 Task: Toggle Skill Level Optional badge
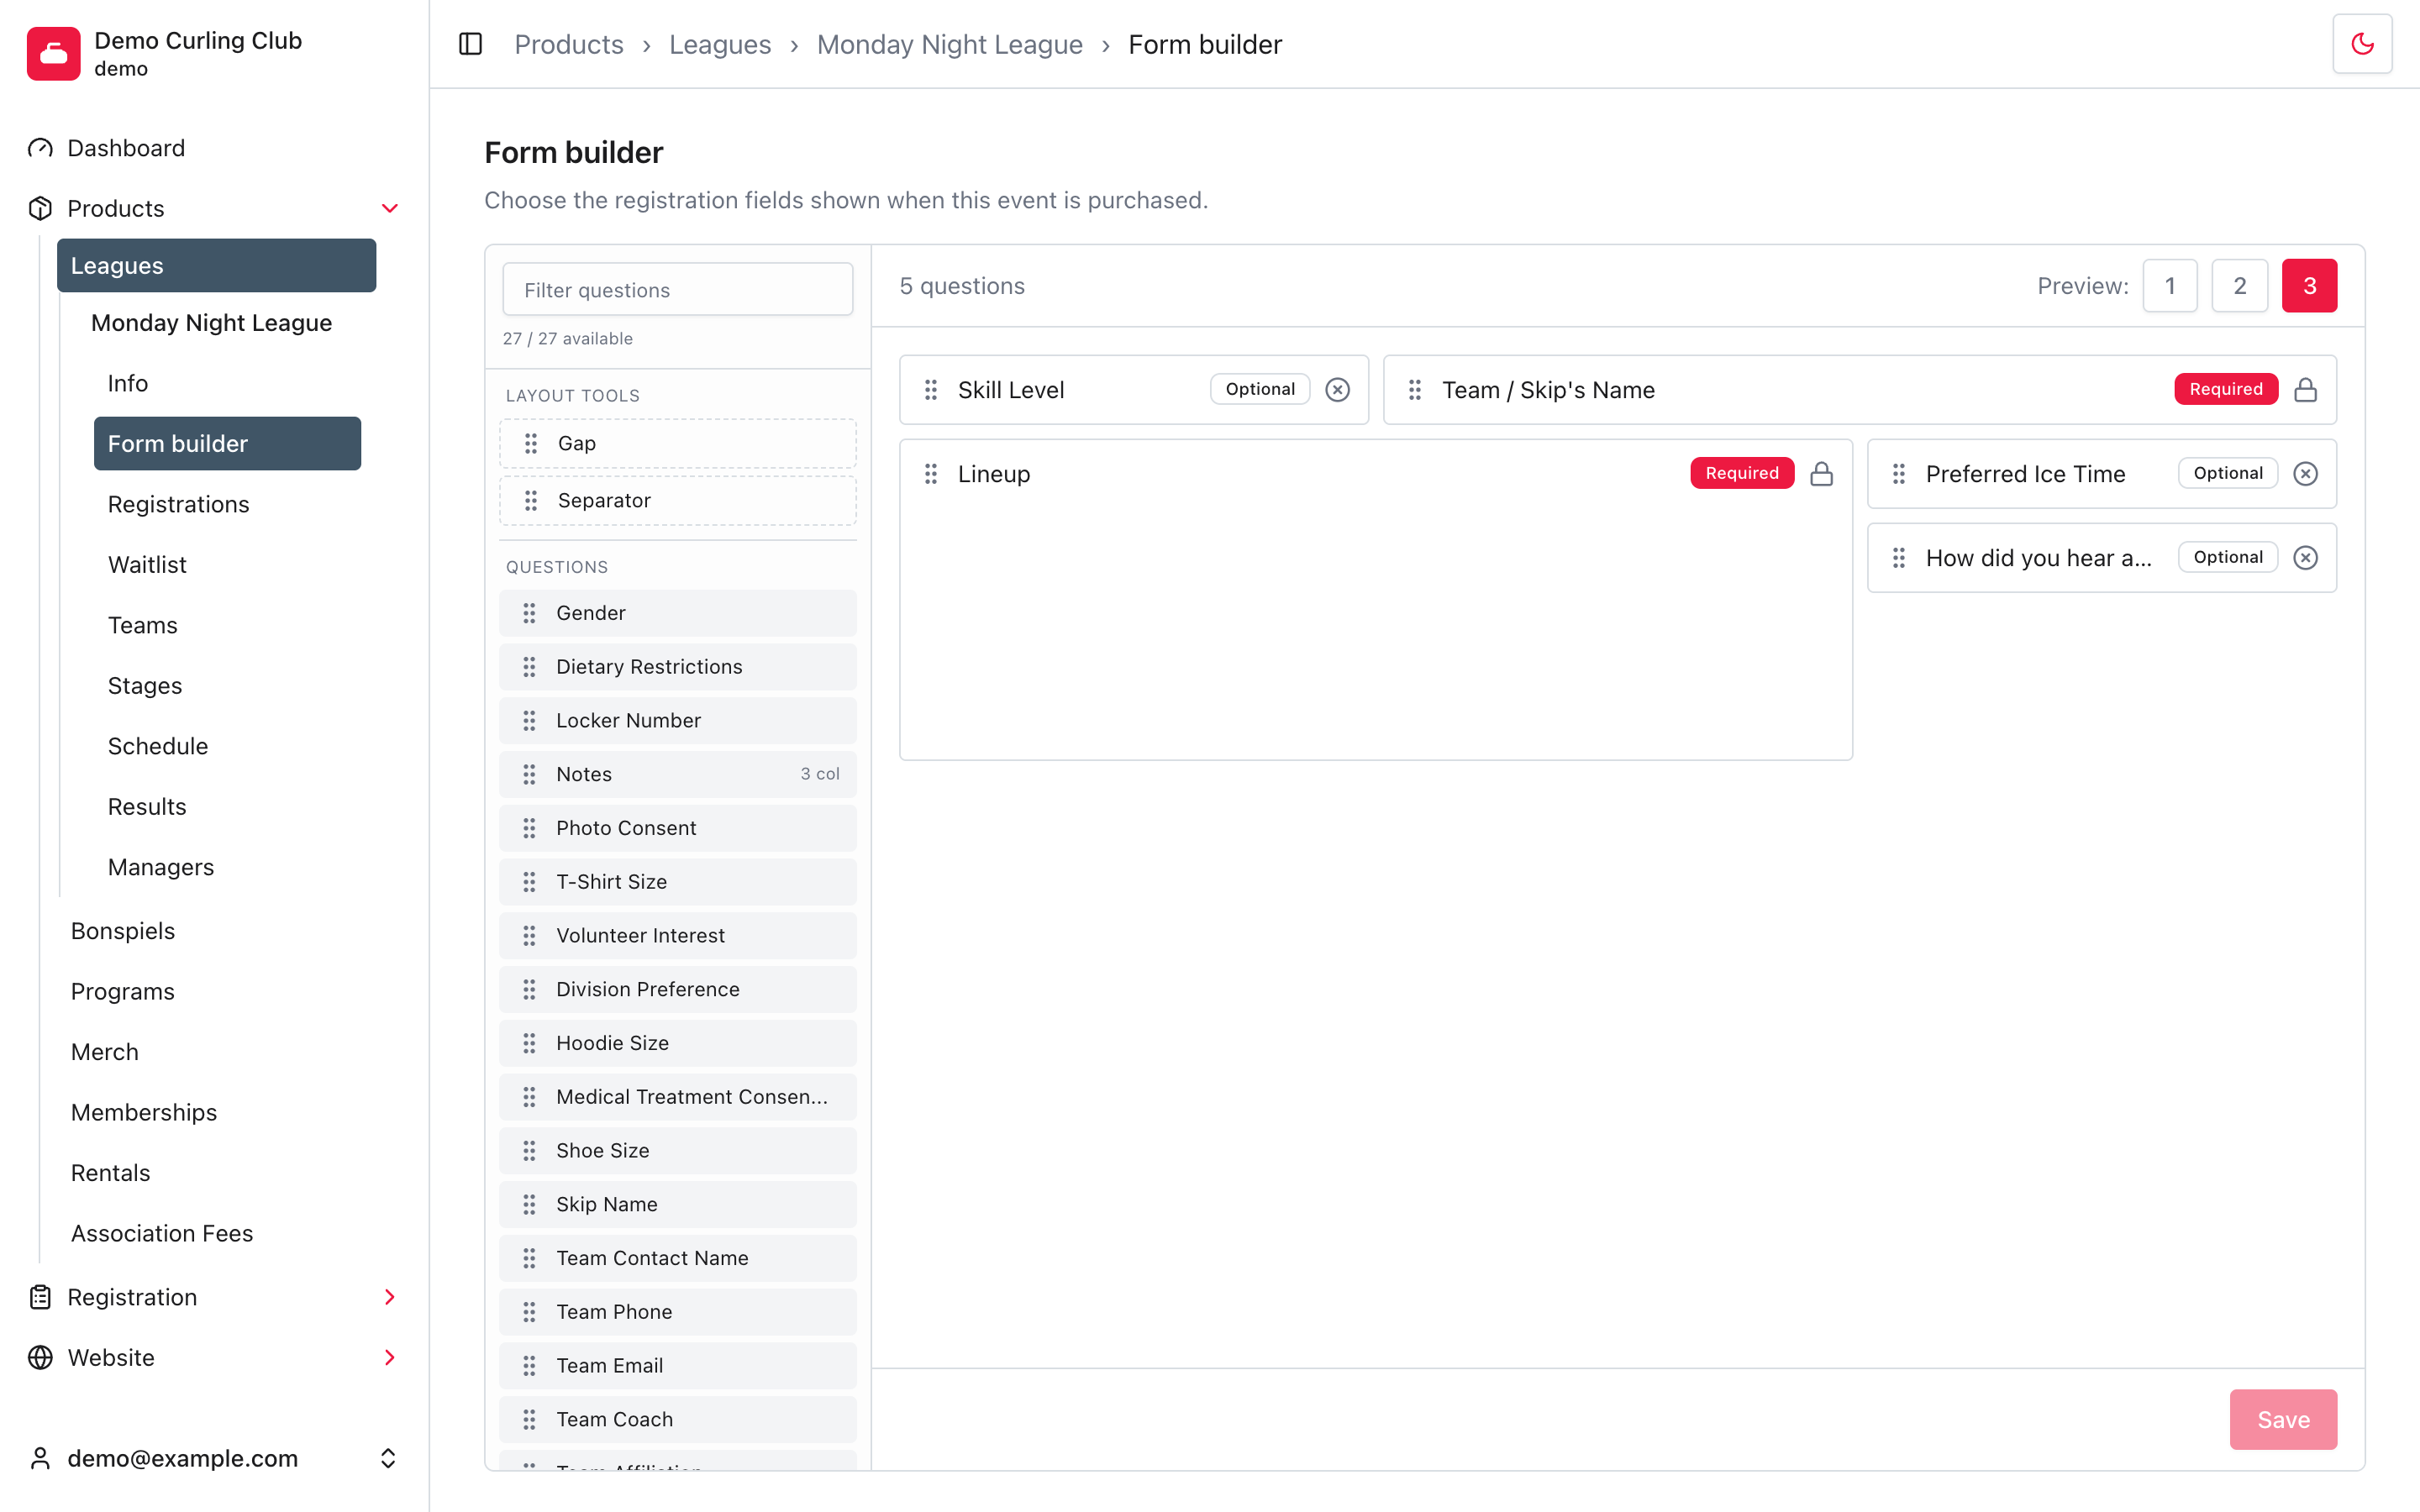[x=1260, y=389]
